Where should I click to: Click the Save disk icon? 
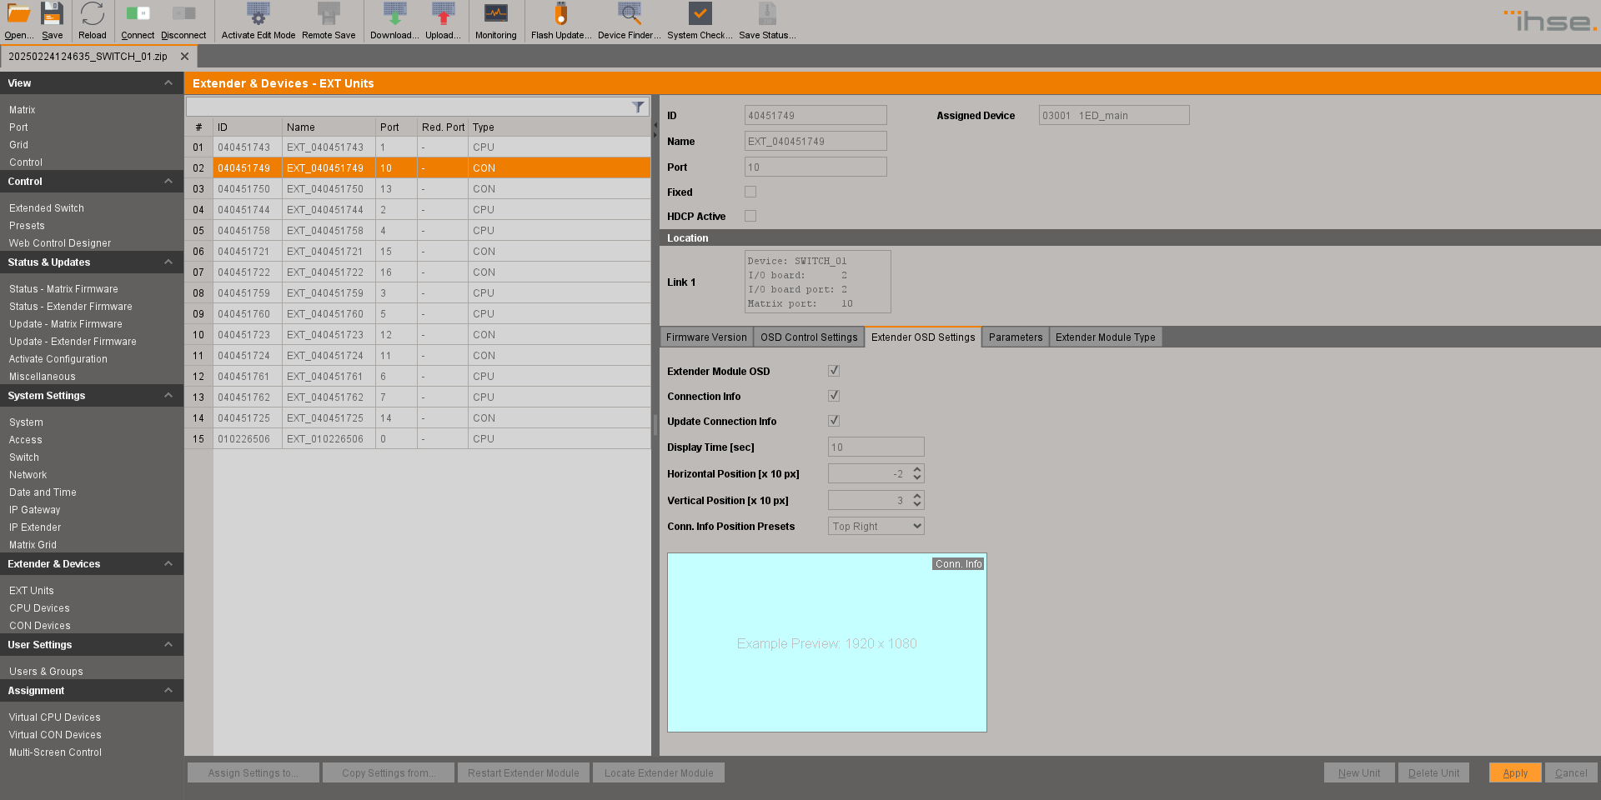pyautogui.click(x=53, y=15)
